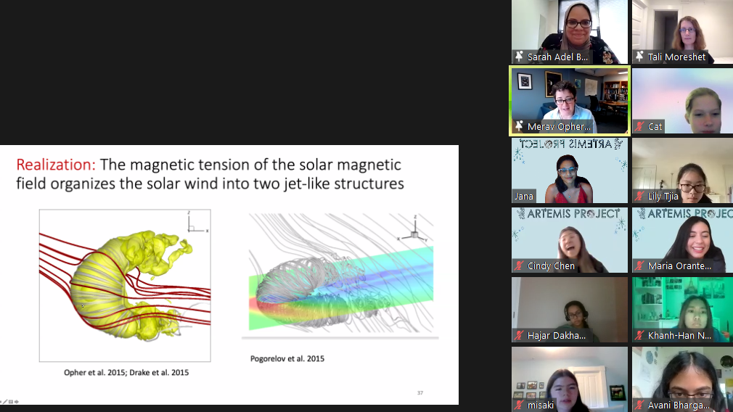Click the Sarah Adel name label

(x=557, y=57)
